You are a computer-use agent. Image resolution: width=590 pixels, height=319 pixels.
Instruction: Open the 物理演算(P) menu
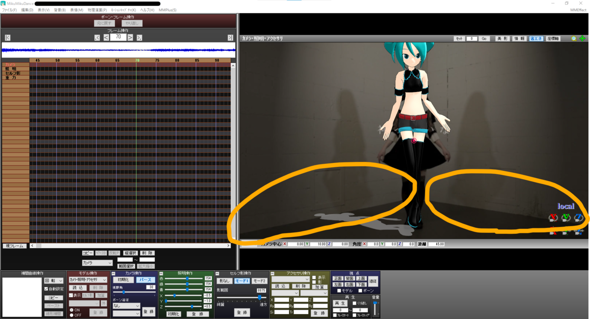(97, 10)
